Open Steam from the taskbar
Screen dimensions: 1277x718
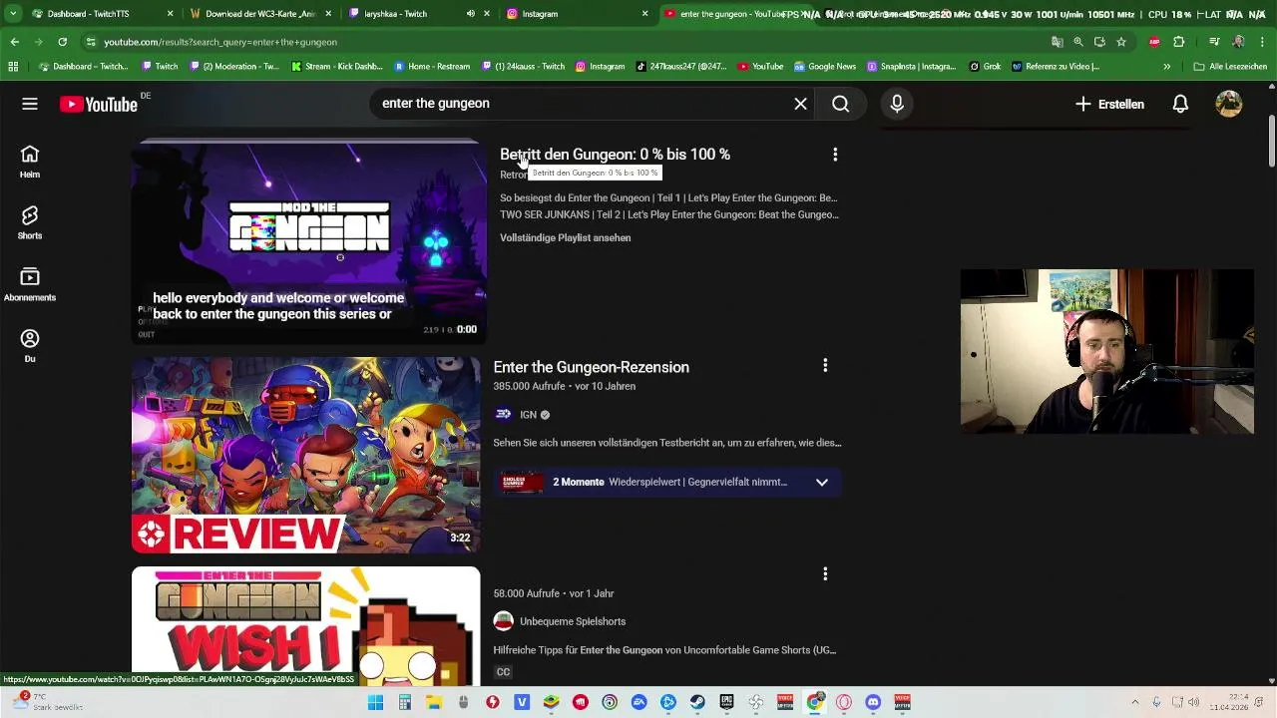point(697,702)
